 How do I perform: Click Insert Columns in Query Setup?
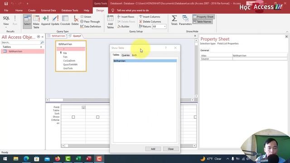pyautogui.click(x=150, y=17)
